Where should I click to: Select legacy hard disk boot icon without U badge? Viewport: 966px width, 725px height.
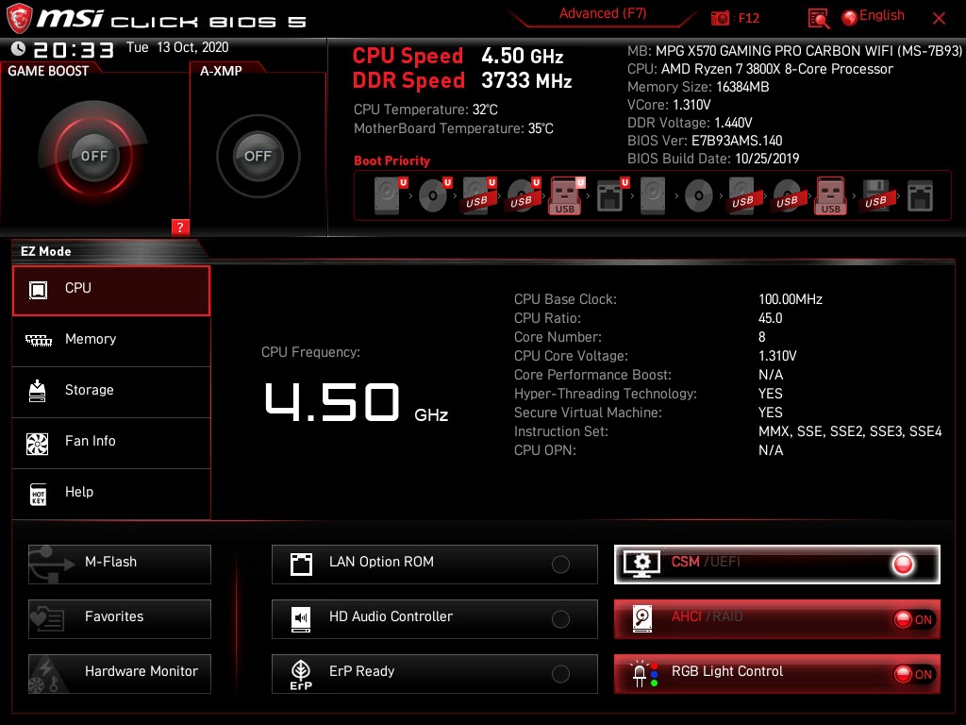point(653,195)
